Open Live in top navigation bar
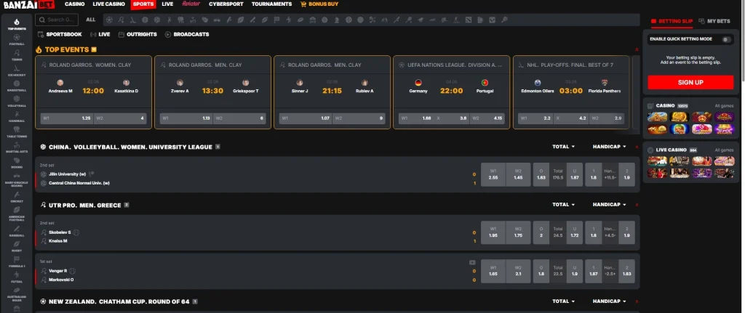Image resolution: width=745 pixels, height=313 pixels. coord(167,4)
